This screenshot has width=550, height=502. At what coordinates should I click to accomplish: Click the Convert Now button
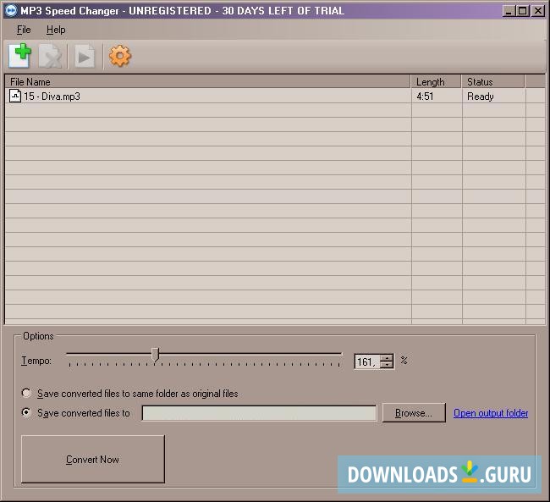(x=92, y=459)
